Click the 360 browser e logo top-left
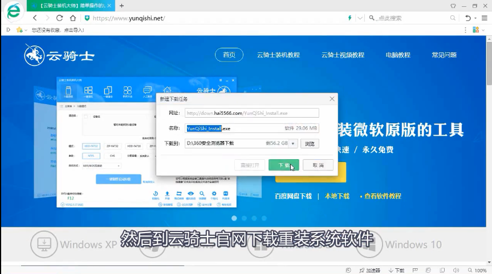The height and width of the screenshot is (274, 492). point(14,11)
